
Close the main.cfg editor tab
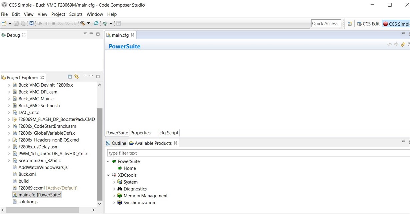(x=133, y=35)
